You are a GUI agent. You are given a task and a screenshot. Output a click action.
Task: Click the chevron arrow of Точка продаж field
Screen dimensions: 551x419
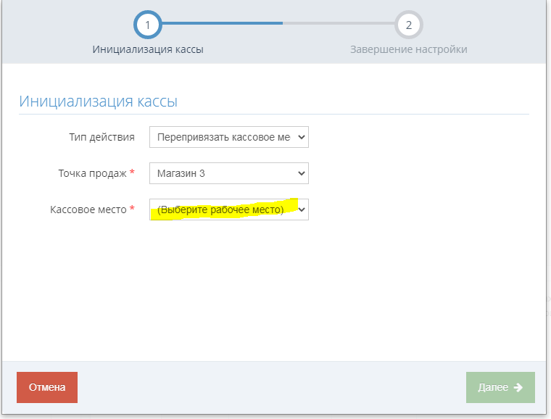[301, 173]
